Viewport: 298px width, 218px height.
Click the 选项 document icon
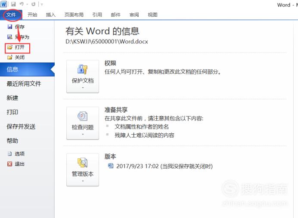point(10,154)
